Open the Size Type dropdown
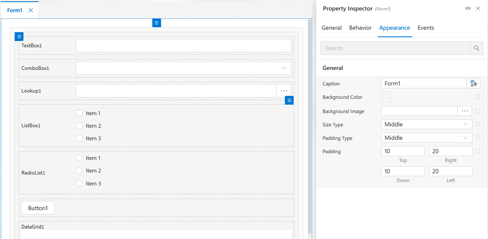The width and height of the screenshot is (488, 239). (427, 124)
